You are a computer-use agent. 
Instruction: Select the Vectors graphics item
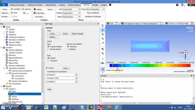pos(14,97)
